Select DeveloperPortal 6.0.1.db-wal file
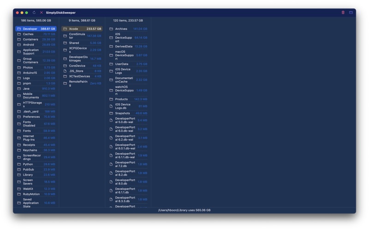 [128, 147]
